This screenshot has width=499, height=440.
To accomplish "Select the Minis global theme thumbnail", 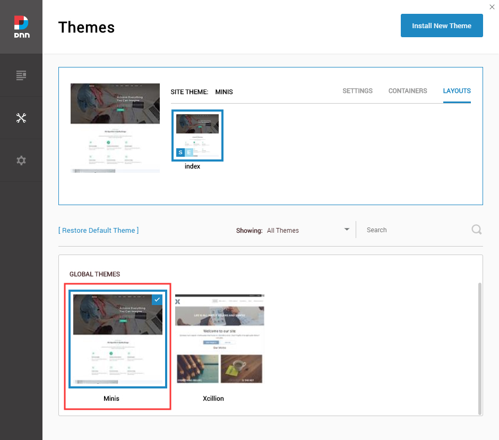I will point(118,339).
